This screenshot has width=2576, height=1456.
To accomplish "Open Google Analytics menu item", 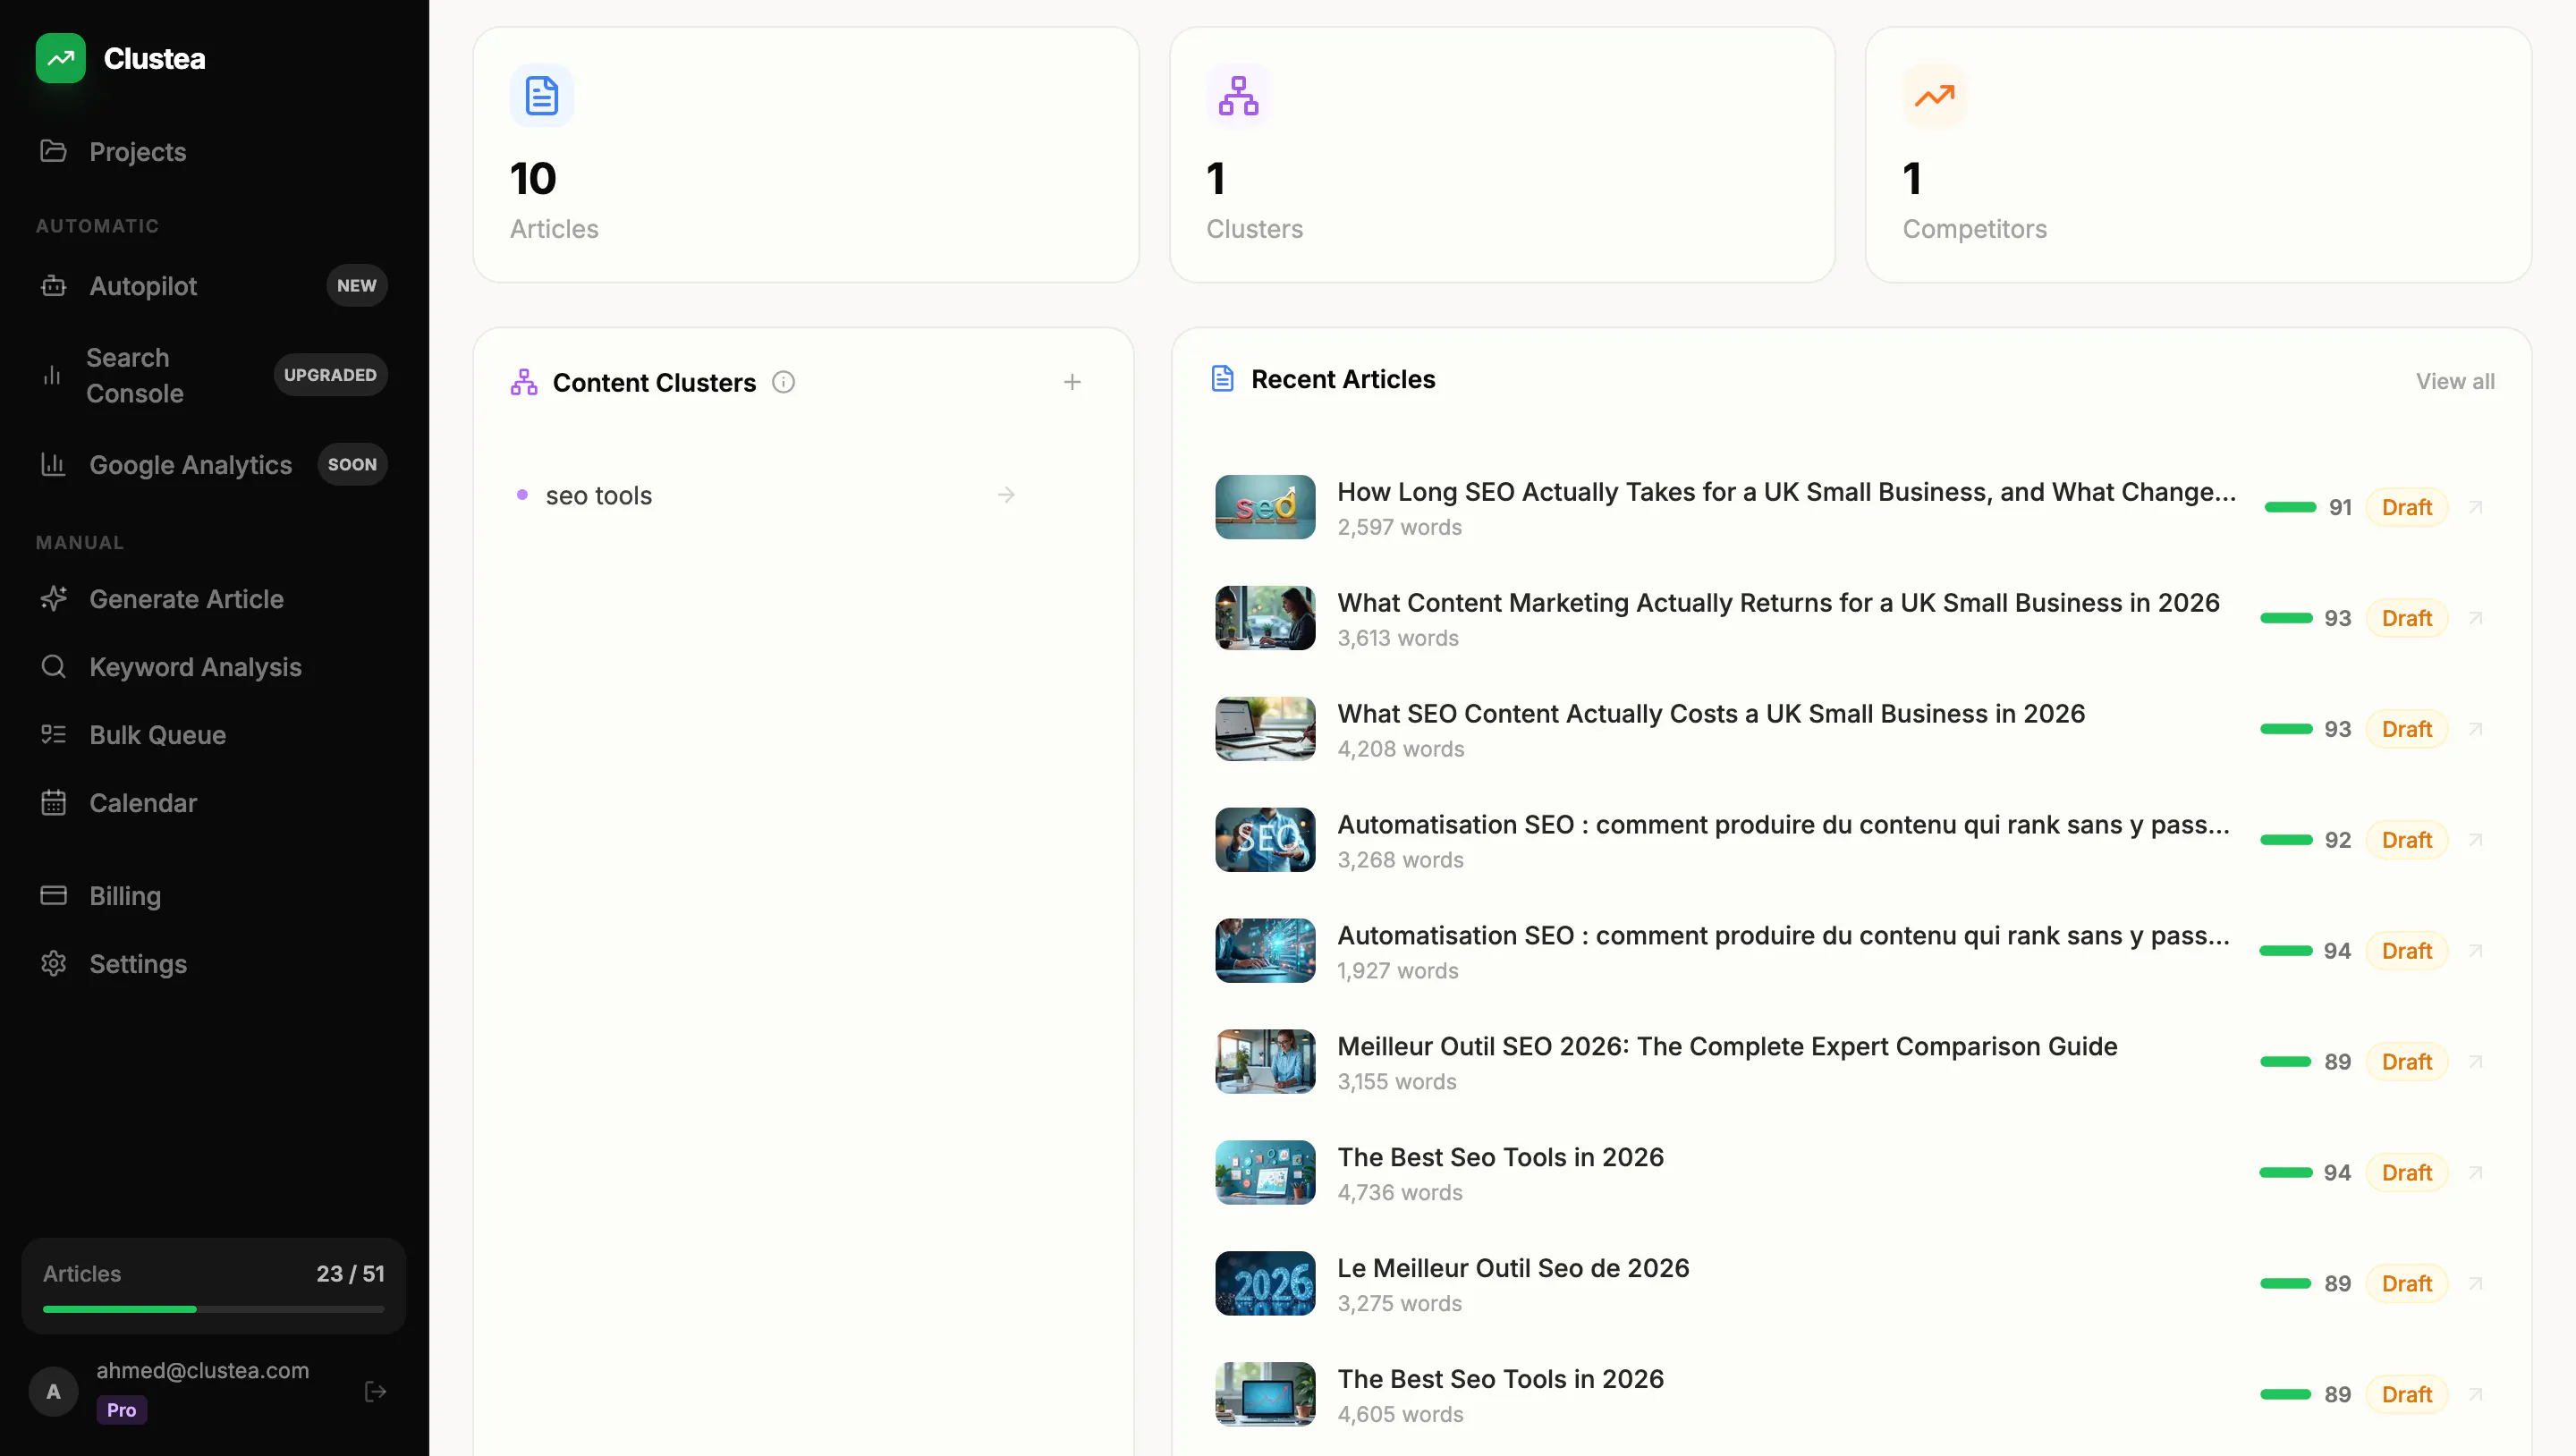I will [214, 464].
